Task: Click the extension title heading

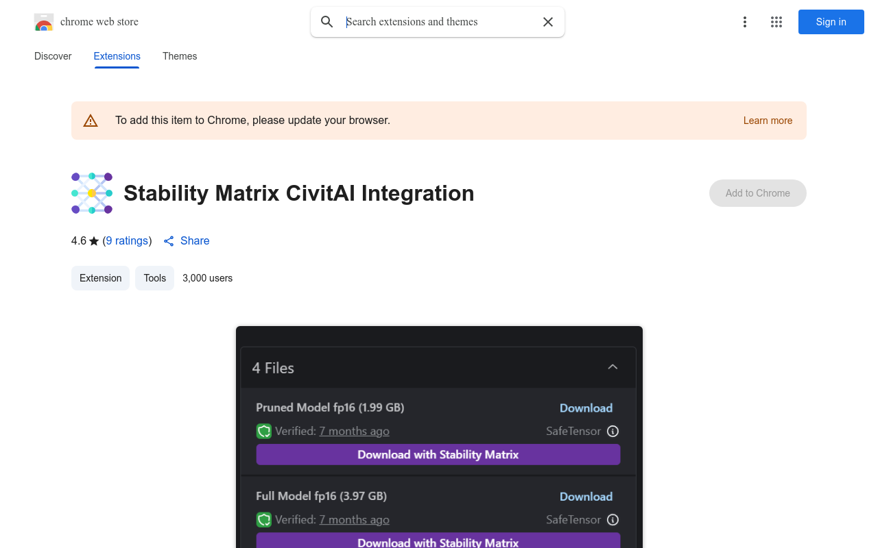Action: pyautogui.click(x=299, y=193)
